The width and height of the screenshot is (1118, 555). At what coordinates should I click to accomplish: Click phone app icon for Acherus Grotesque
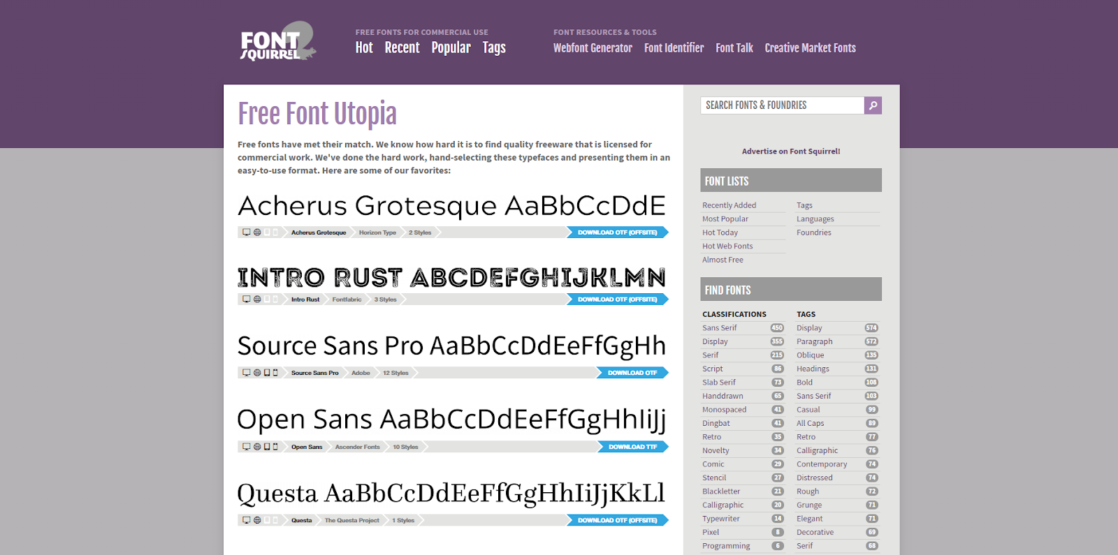(275, 232)
